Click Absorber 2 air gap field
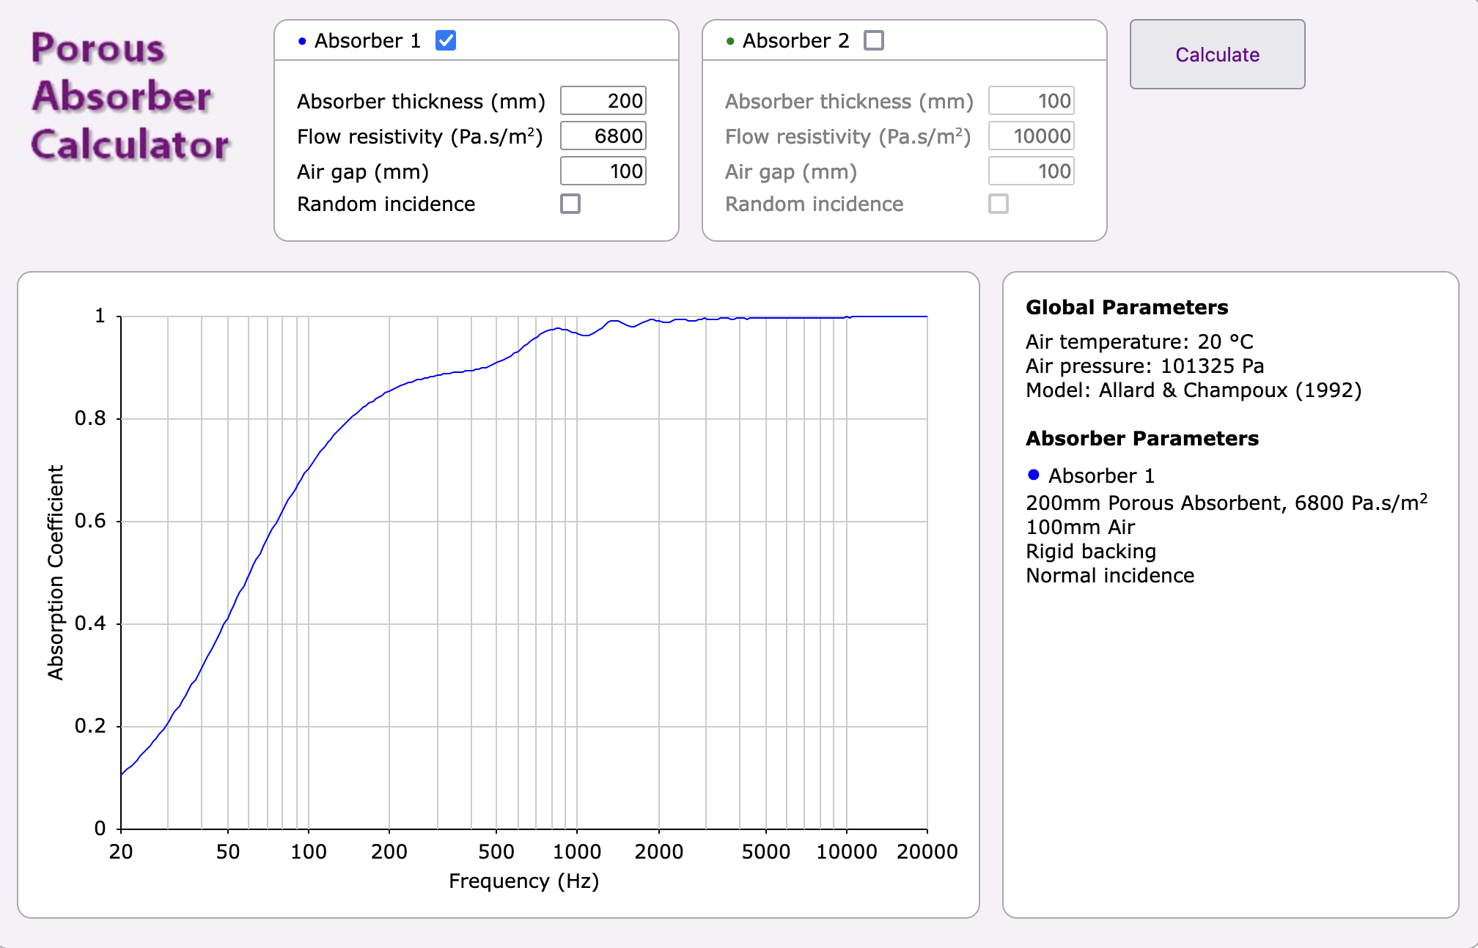 pyautogui.click(x=1031, y=171)
